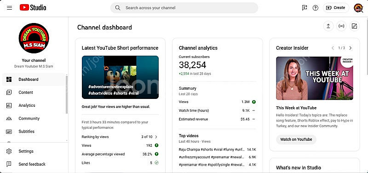Open the account avatar menu
The width and height of the screenshot is (368, 173).
358,8
